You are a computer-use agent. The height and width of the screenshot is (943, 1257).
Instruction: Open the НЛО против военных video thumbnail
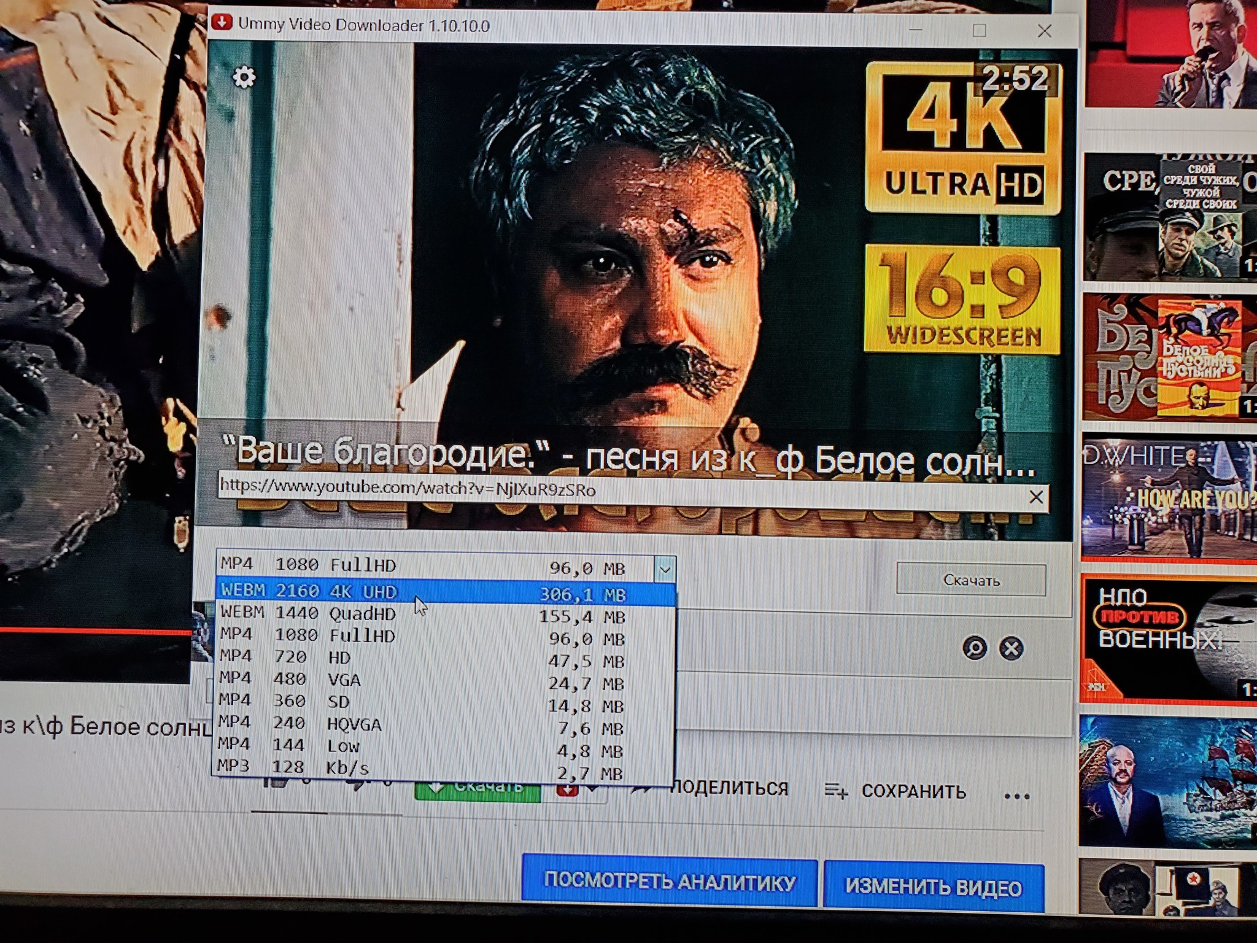tap(1167, 638)
